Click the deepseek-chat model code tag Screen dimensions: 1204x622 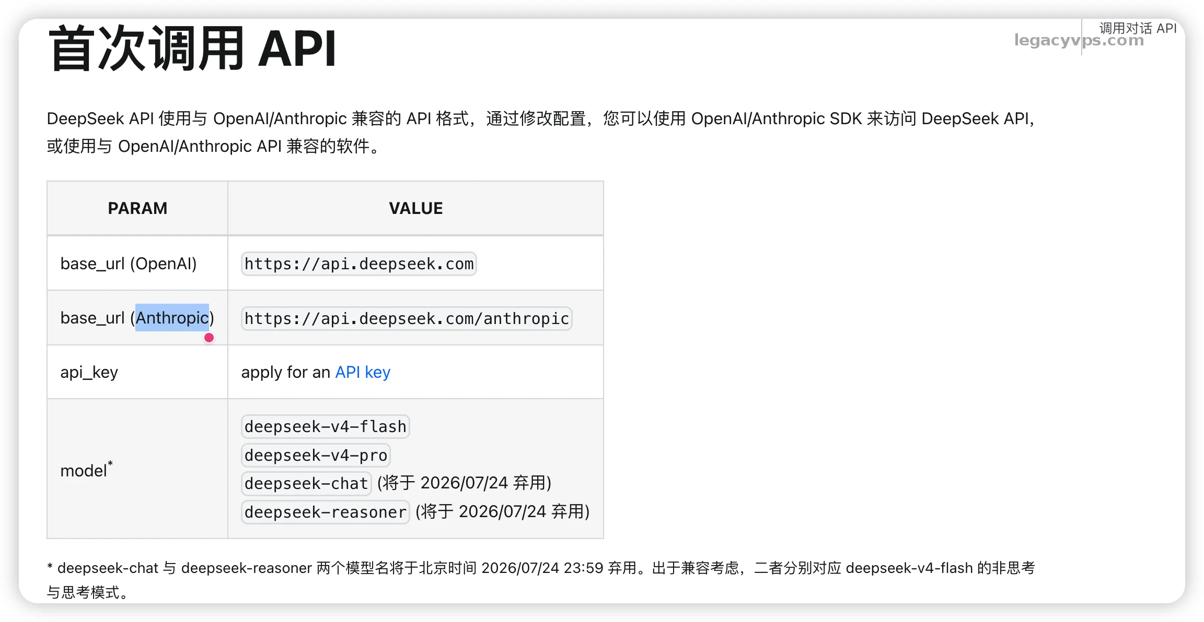click(x=306, y=483)
